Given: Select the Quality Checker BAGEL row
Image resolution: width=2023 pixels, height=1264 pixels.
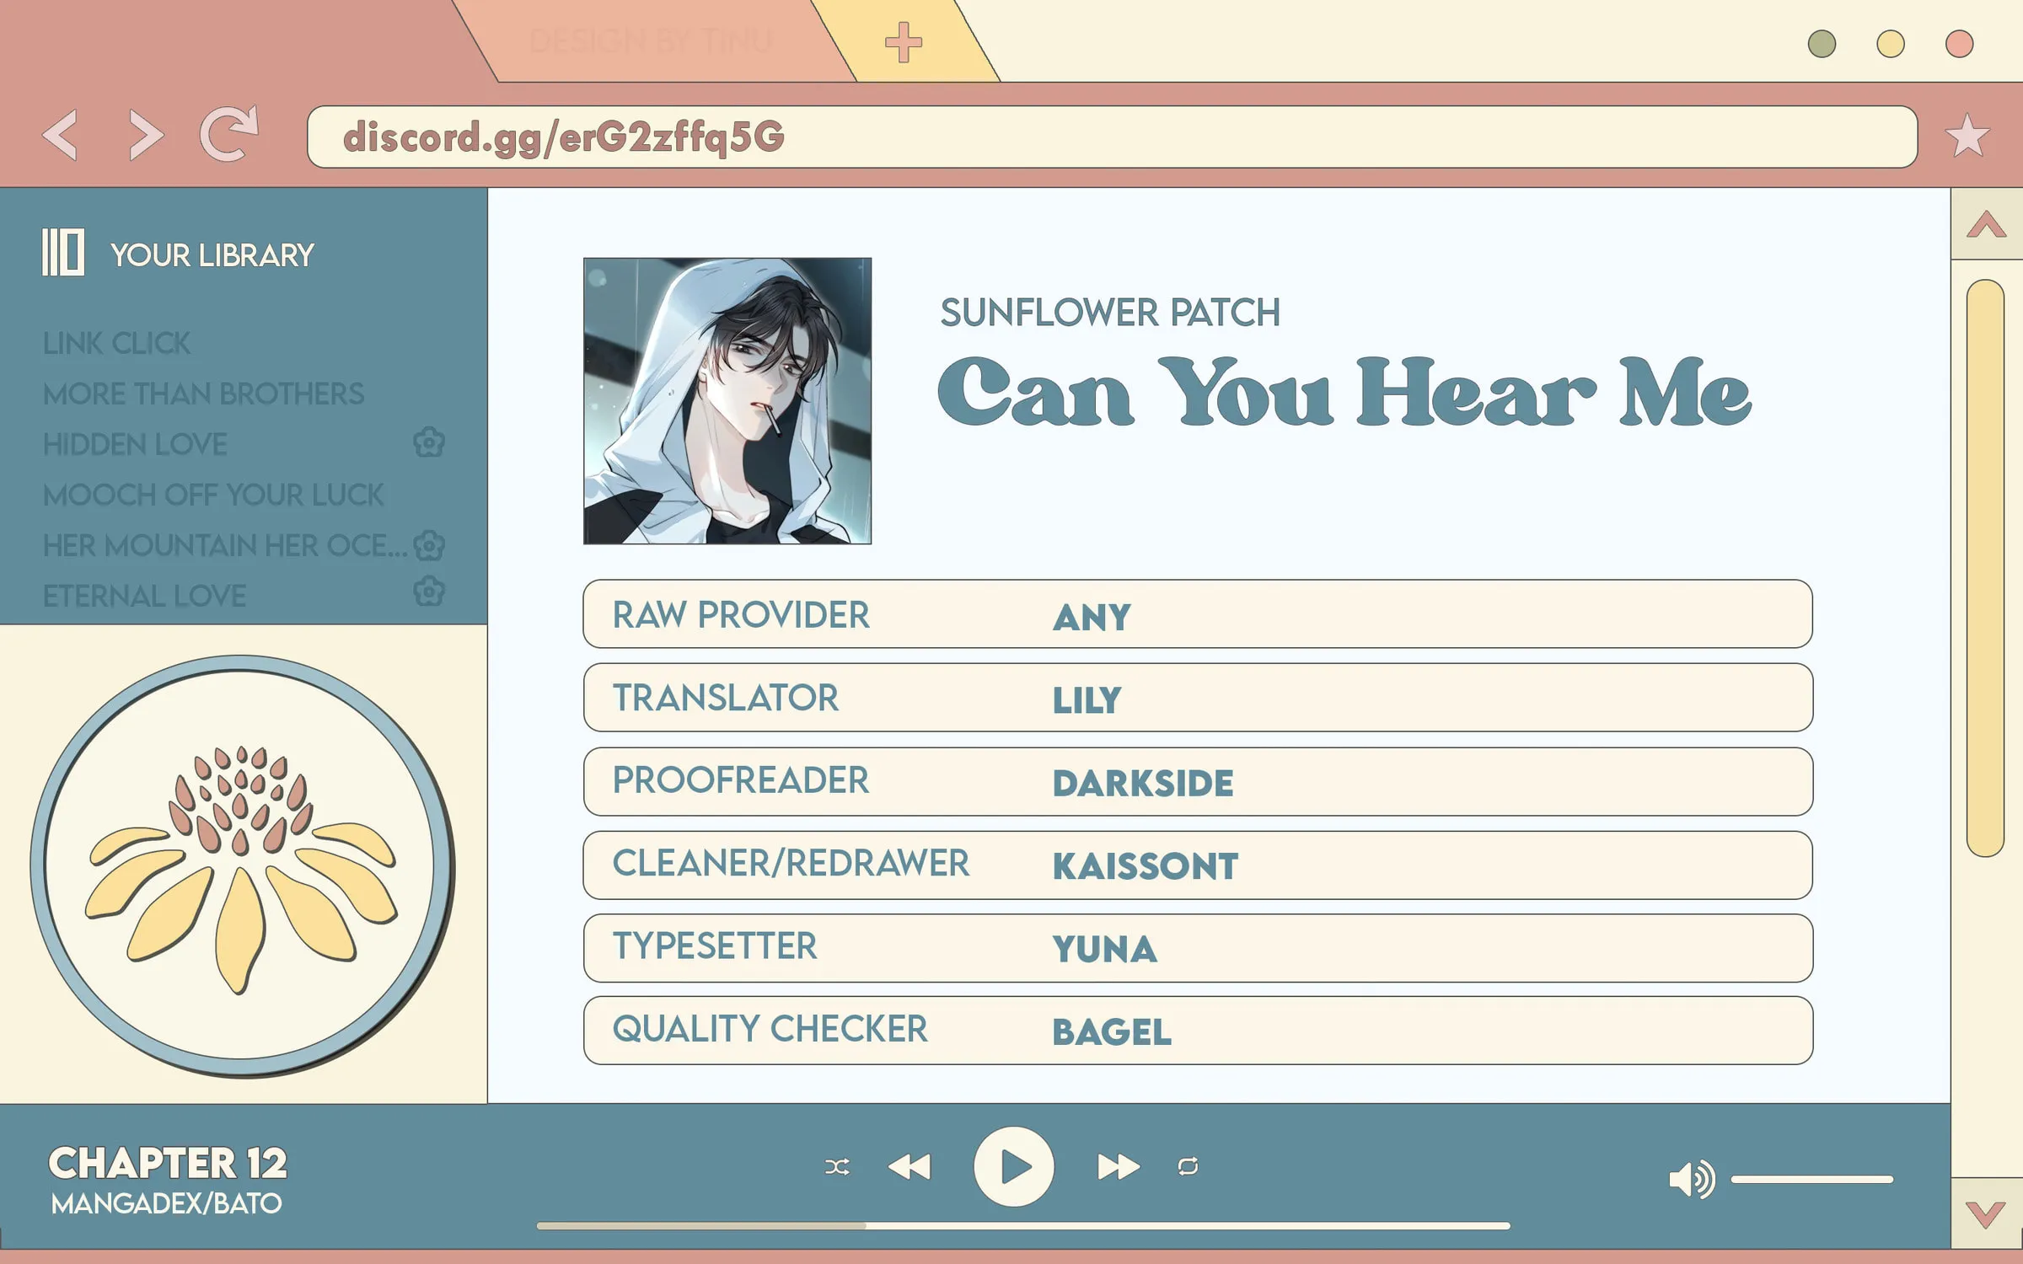Looking at the screenshot, I should pyautogui.click(x=1198, y=1031).
